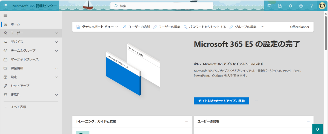Open notifications bell icon
328x134 pixels.
[x=291, y=5]
